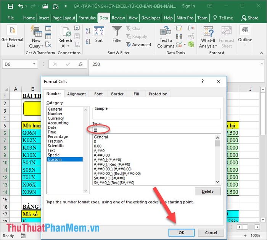This screenshot has height=240, width=267.
Task: Click the Format Cells help question mark
Action: click(x=202, y=81)
